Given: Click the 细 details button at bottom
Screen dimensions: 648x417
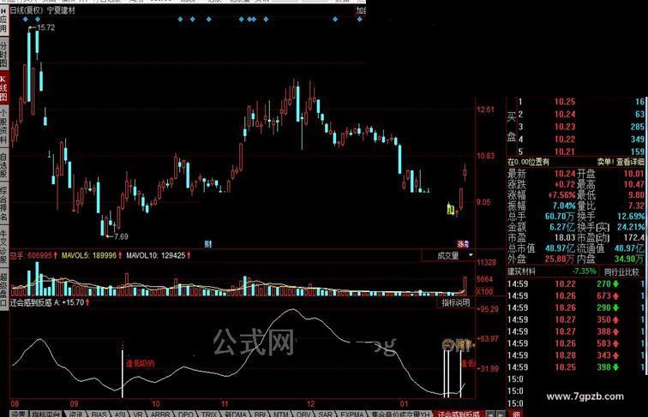Looking at the screenshot, I should coord(515,414).
